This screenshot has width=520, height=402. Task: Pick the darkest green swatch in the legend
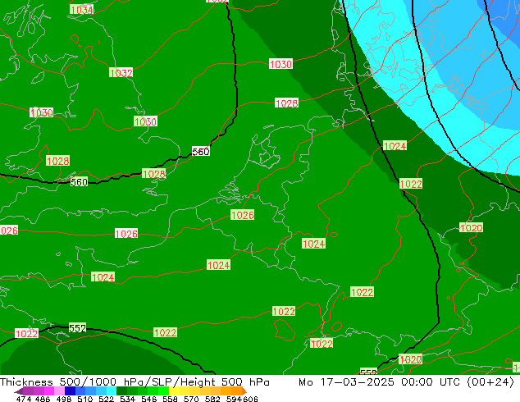[x=121, y=391]
